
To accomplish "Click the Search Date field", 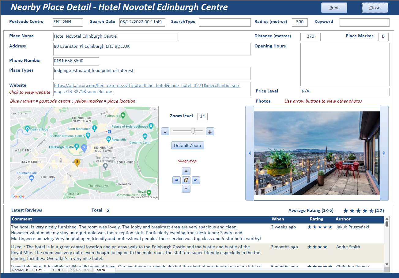I will tap(142, 22).
